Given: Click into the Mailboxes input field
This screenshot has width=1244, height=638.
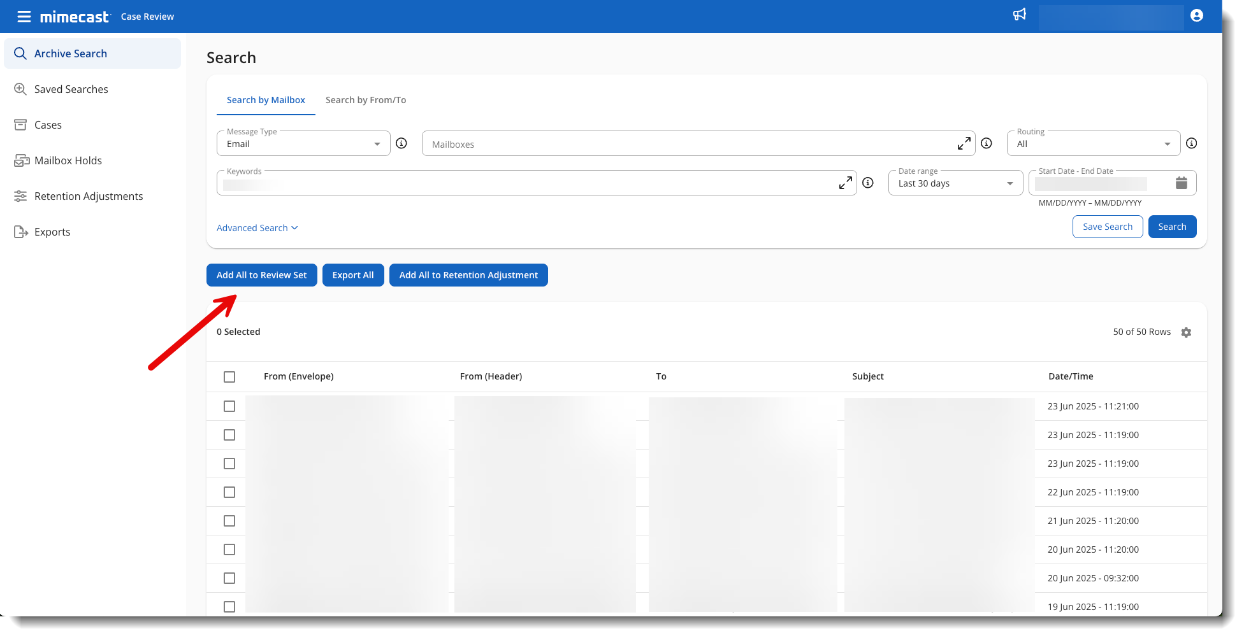Looking at the screenshot, I should click(x=688, y=144).
